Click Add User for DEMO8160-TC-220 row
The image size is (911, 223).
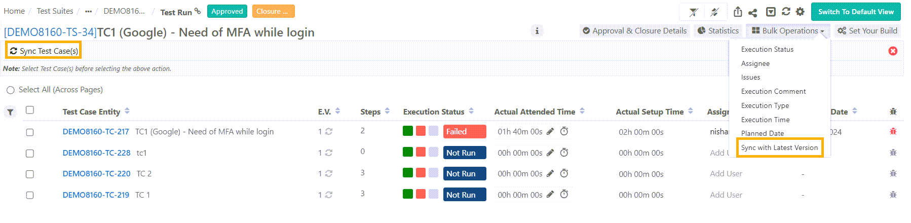click(x=726, y=173)
